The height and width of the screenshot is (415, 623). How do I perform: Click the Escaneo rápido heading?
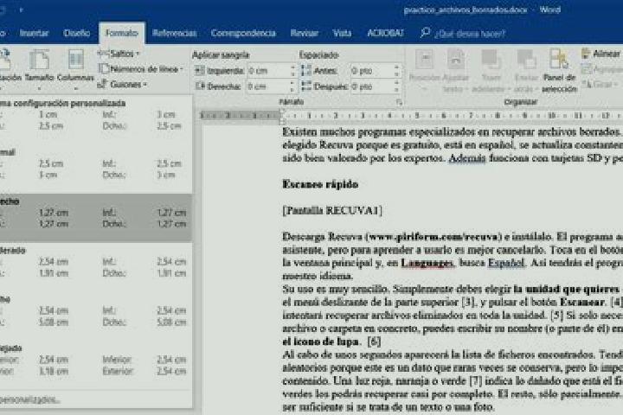point(320,184)
